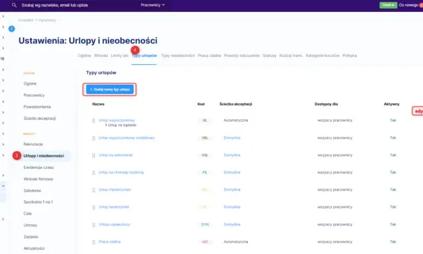The image size is (423, 254).
Task: Select Zadania in the left menu
Action: coord(31,237)
